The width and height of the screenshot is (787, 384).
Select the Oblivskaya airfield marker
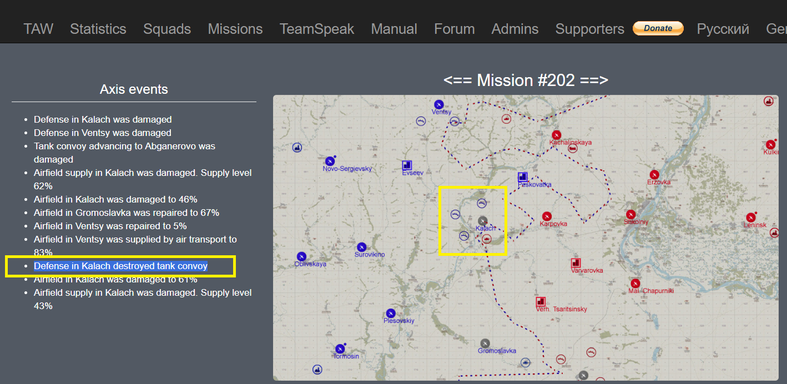301,256
